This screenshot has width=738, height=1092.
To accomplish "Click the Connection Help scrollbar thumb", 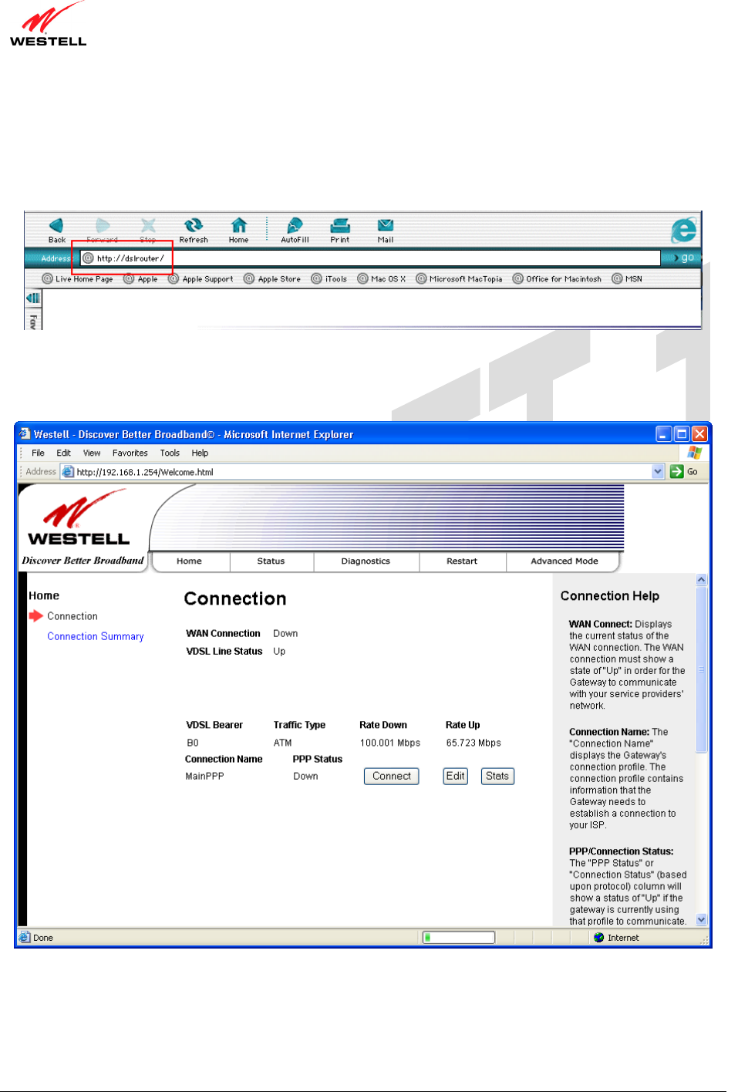I will [701, 669].
